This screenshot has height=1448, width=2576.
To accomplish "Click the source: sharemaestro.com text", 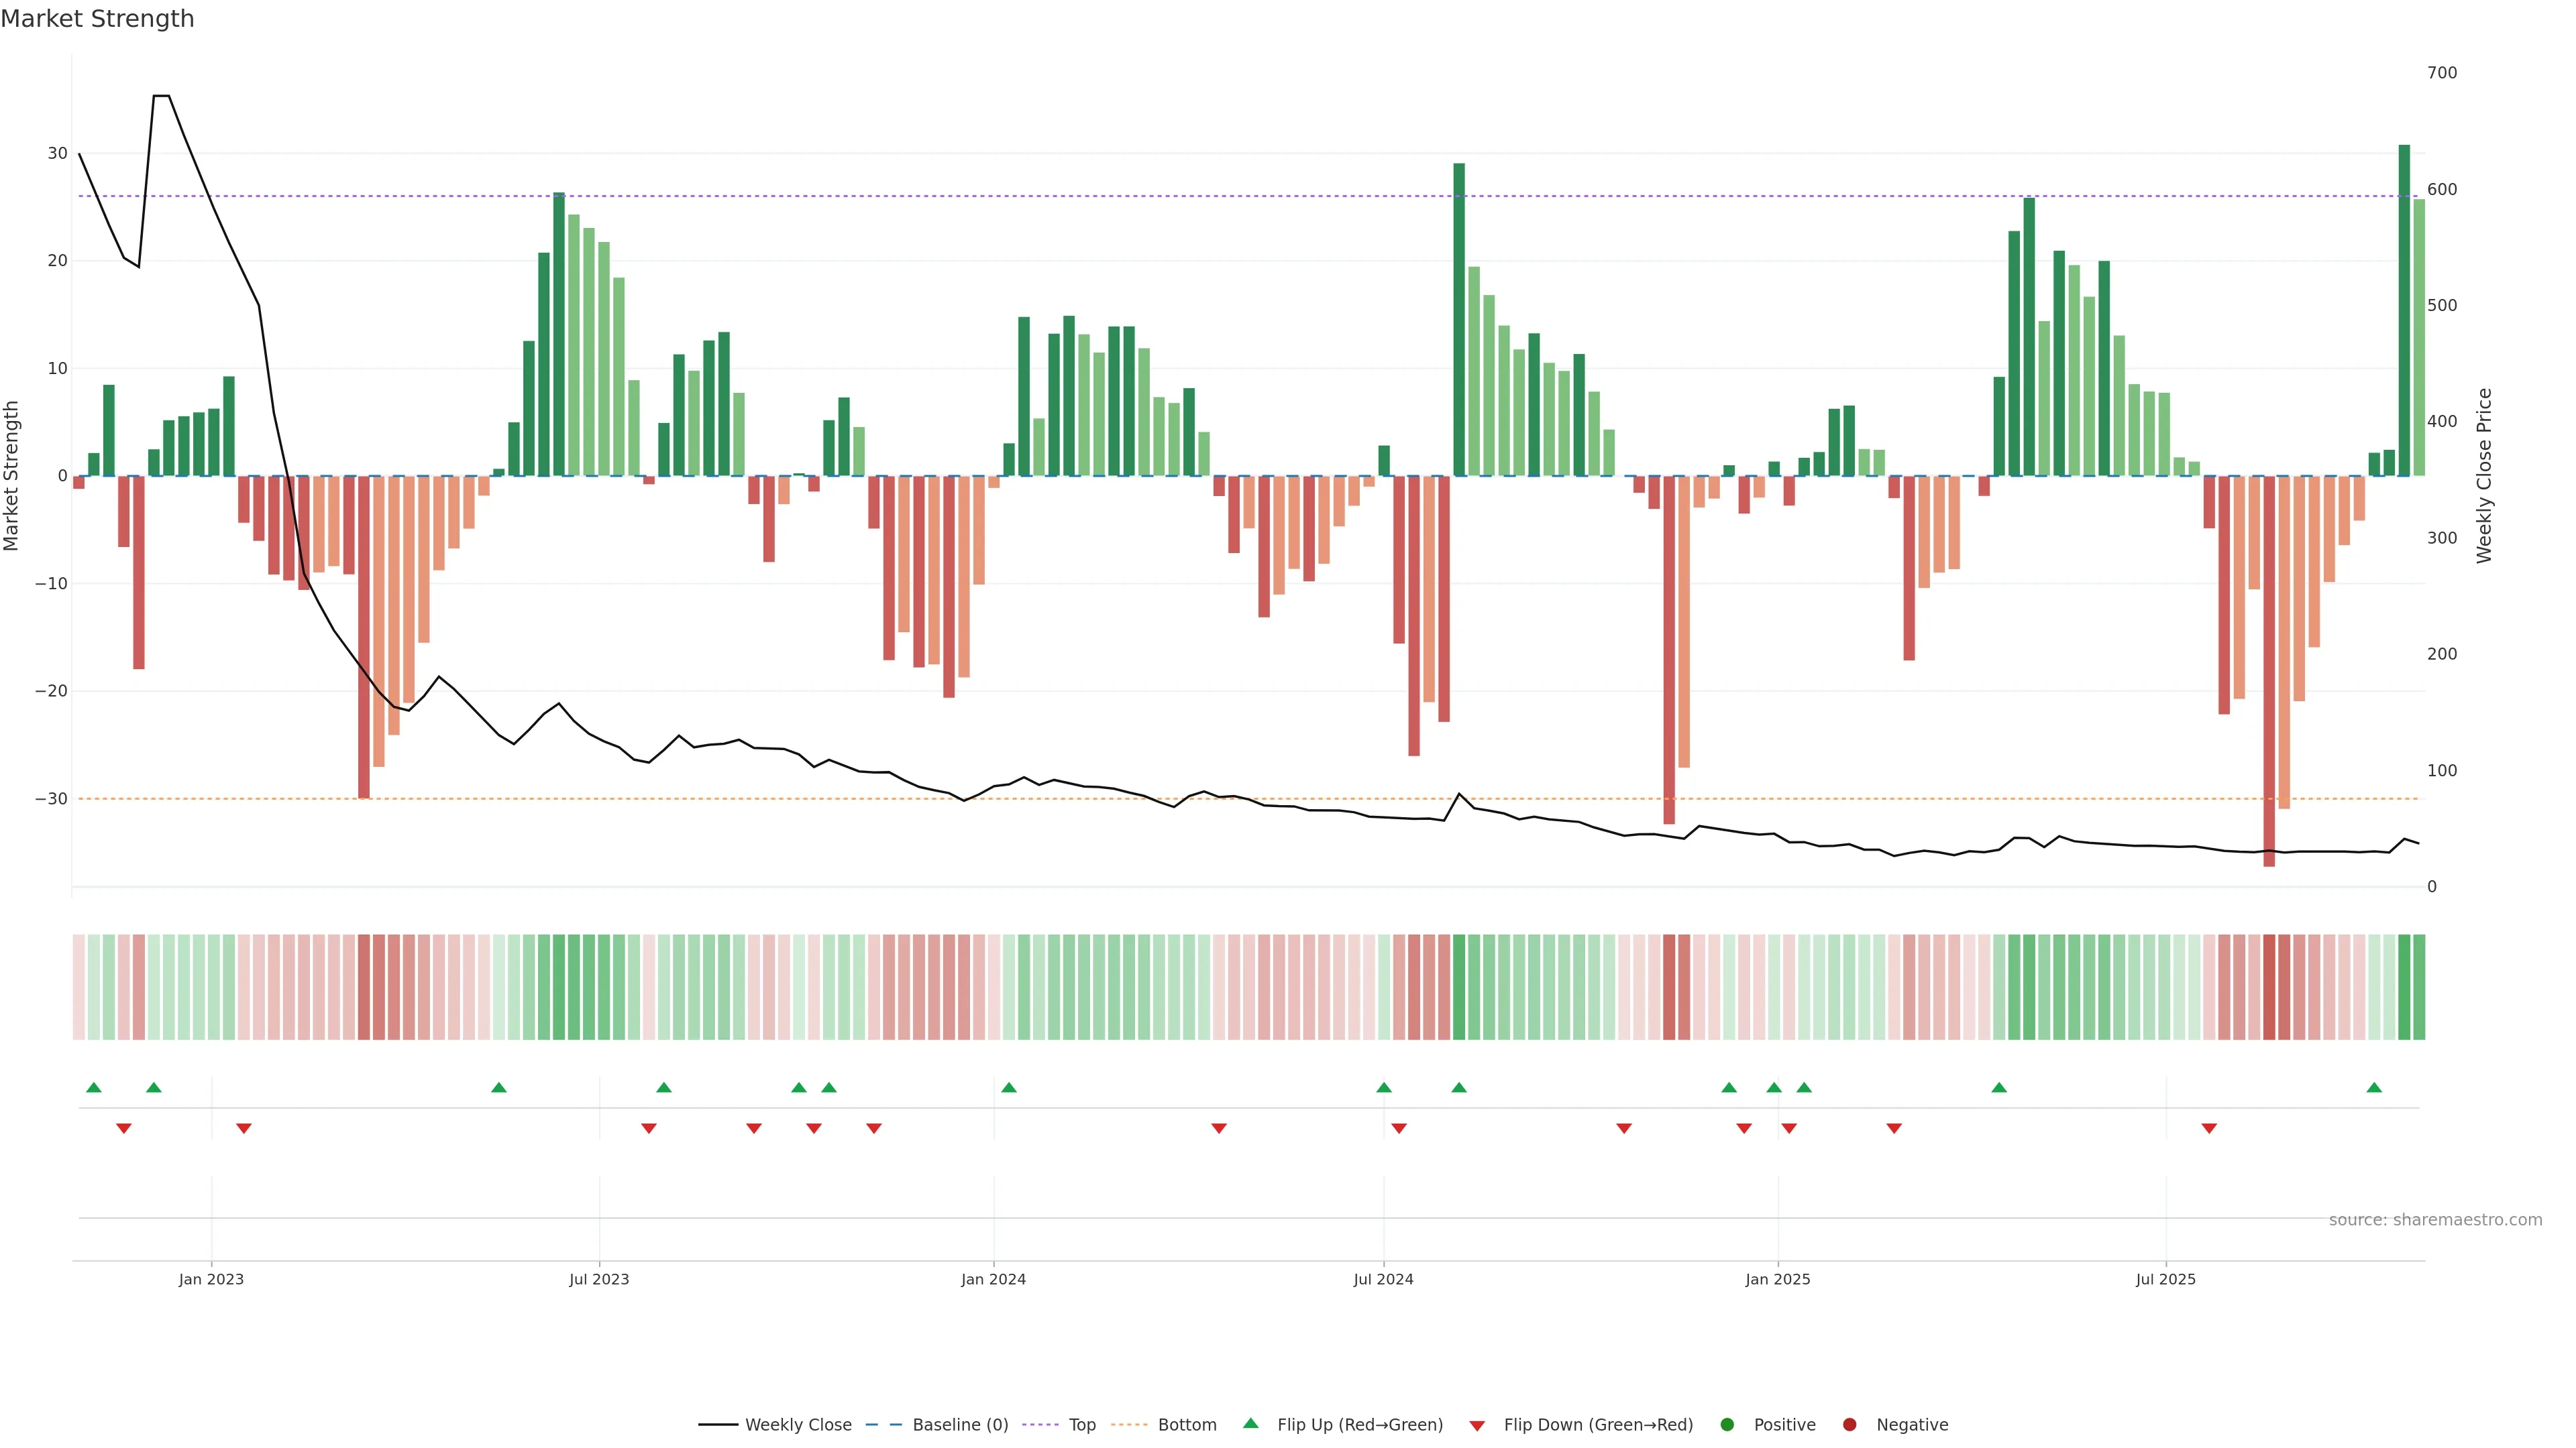I will click(x=2435, y=1219).
